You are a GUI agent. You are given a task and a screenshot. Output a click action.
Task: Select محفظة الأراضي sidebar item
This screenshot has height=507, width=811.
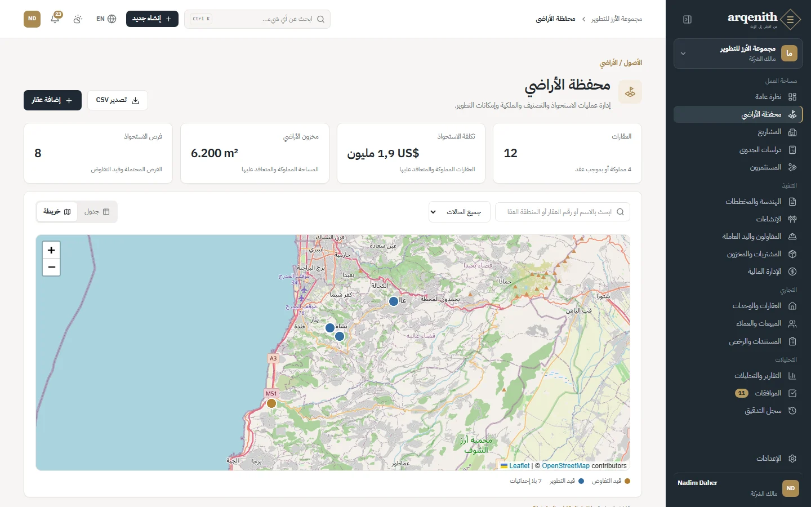click(x=738, y=114)
